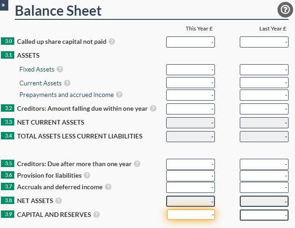
Task: Show help tooltip for Fixed Assets
Action: pyautogui.click(x=60, y=69)
